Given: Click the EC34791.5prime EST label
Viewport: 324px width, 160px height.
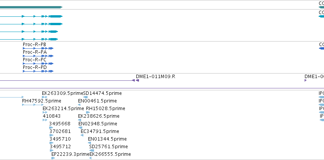Looking at the screenshot, I should pos(100,131).
